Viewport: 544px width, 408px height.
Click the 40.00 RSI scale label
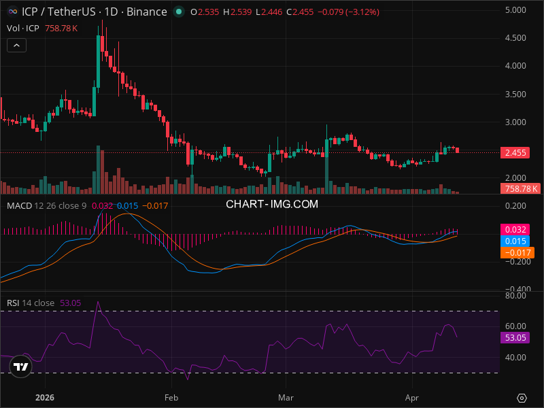tap(515, 358)
